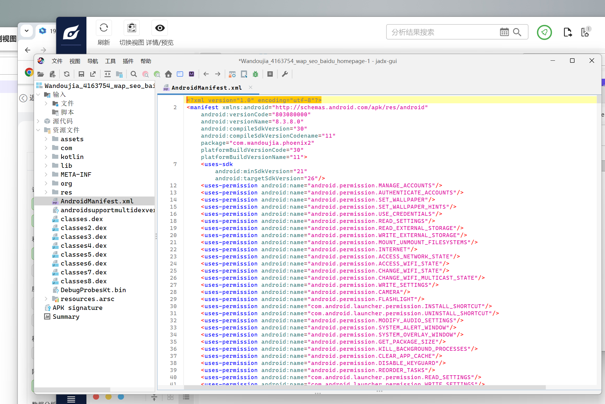The image size is (605, 404).
Task: Open the 文件 menu
Action: [x=57, y=61]
